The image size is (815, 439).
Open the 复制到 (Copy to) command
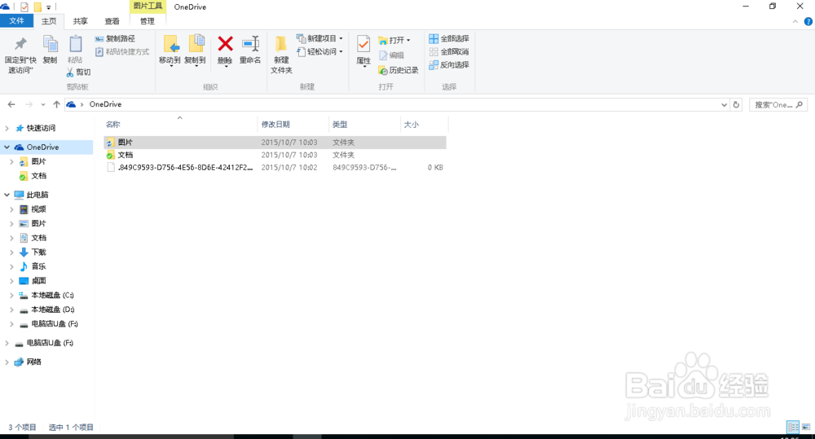tap(196, 50)
